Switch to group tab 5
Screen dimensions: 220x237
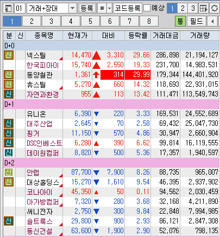[90, 21]
